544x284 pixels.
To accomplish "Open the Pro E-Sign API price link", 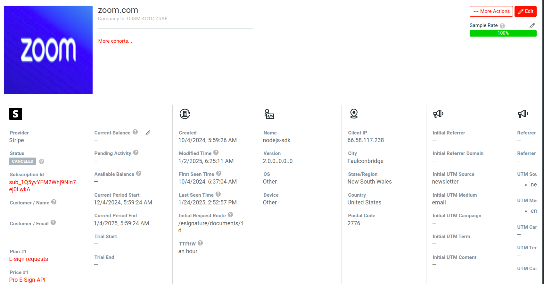I will pos(27,280).
